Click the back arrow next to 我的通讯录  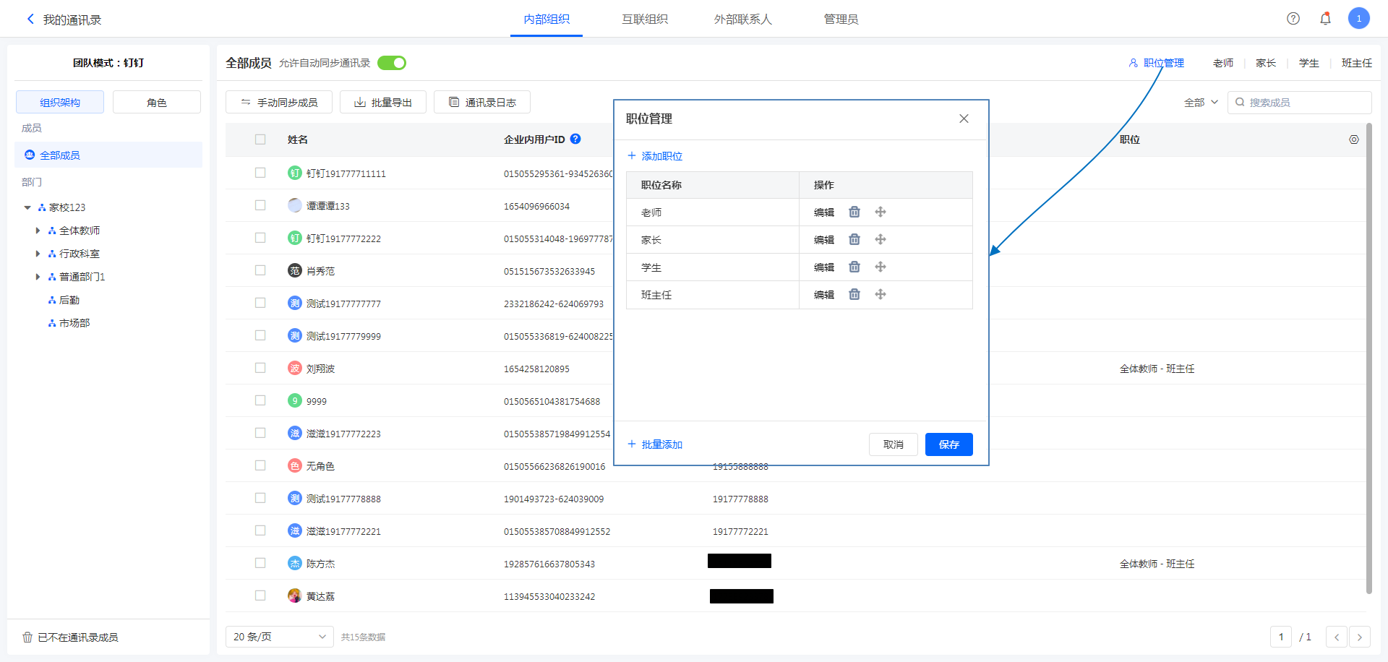[x=30, y=20]
